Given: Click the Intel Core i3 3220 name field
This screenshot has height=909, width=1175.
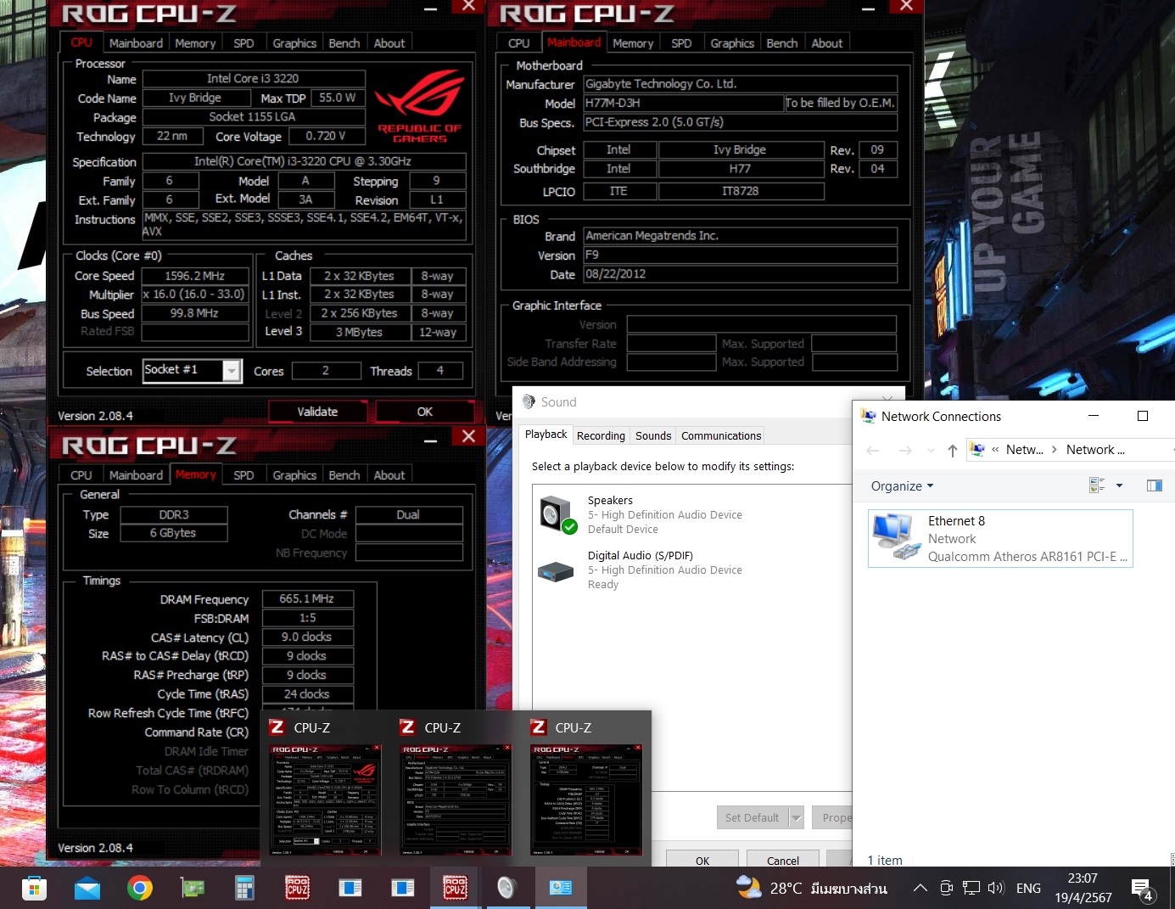Looking at the screenshot, I should pyautogui.click(x=254, y=78).
